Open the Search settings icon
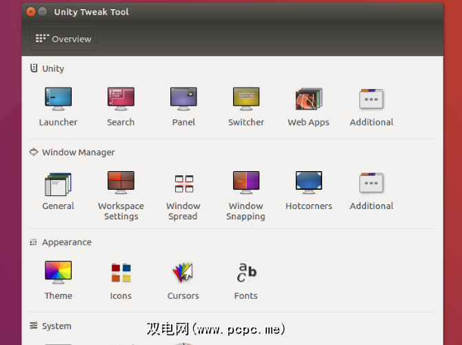The image size is (462, 345). pos(121,99)
